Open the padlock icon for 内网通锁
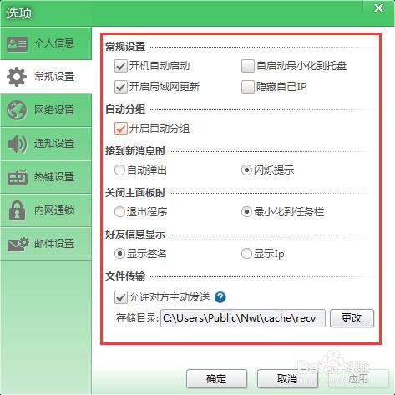 click(17, 210)
